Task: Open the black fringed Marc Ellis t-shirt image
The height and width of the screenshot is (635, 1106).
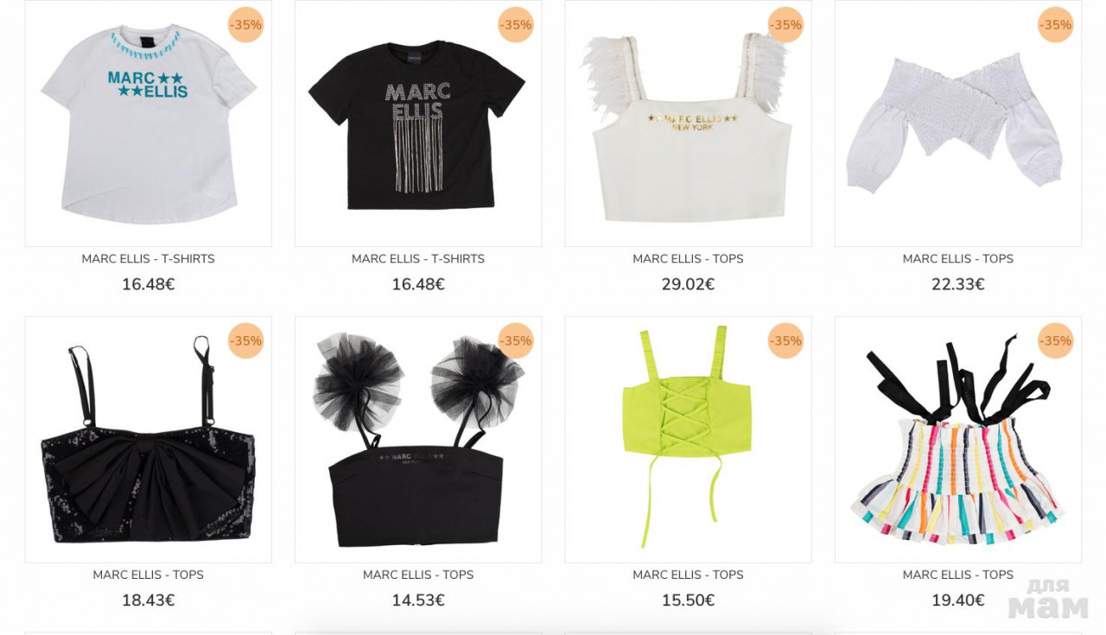Action: (x=418, y=124)
